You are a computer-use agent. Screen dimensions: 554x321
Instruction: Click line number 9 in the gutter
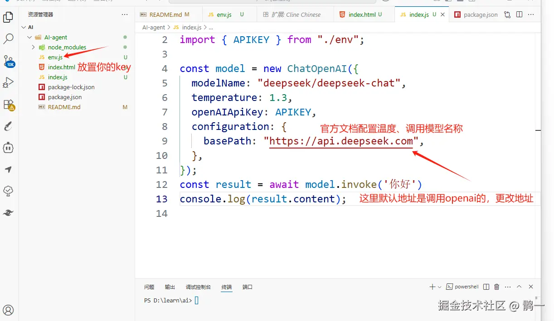pos(165,141)
